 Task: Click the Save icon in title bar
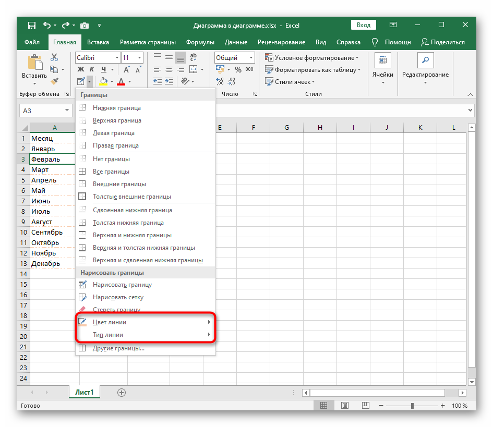click(32, 25)
